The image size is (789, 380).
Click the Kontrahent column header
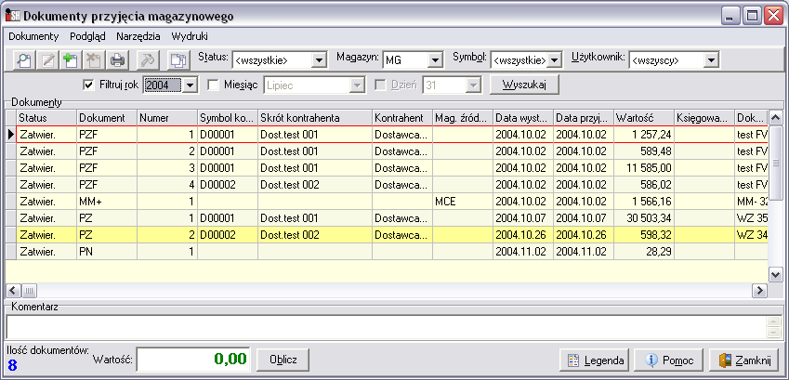(x=402, y=118)
